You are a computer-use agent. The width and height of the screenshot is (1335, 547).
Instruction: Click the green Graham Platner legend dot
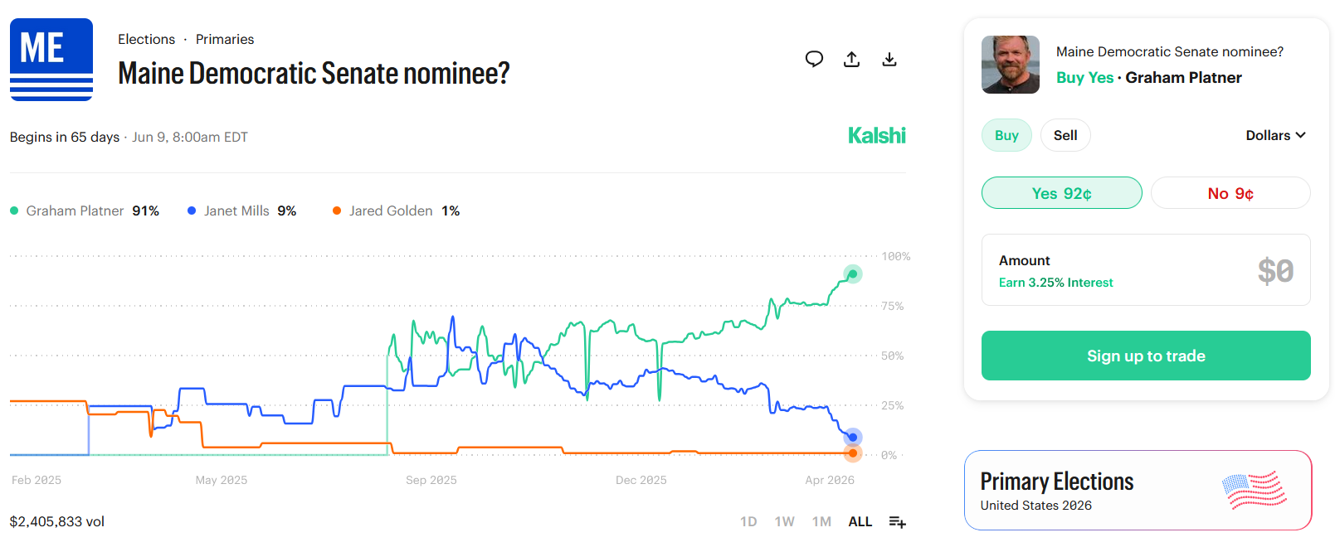pyautogui.click(x=14, y=211)
